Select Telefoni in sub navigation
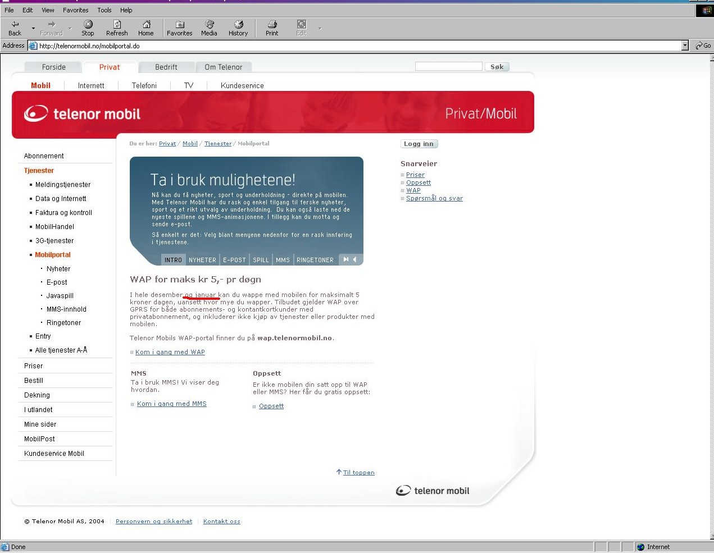The height and width of the screenshot is (553, 714). [x=144, y=86]
